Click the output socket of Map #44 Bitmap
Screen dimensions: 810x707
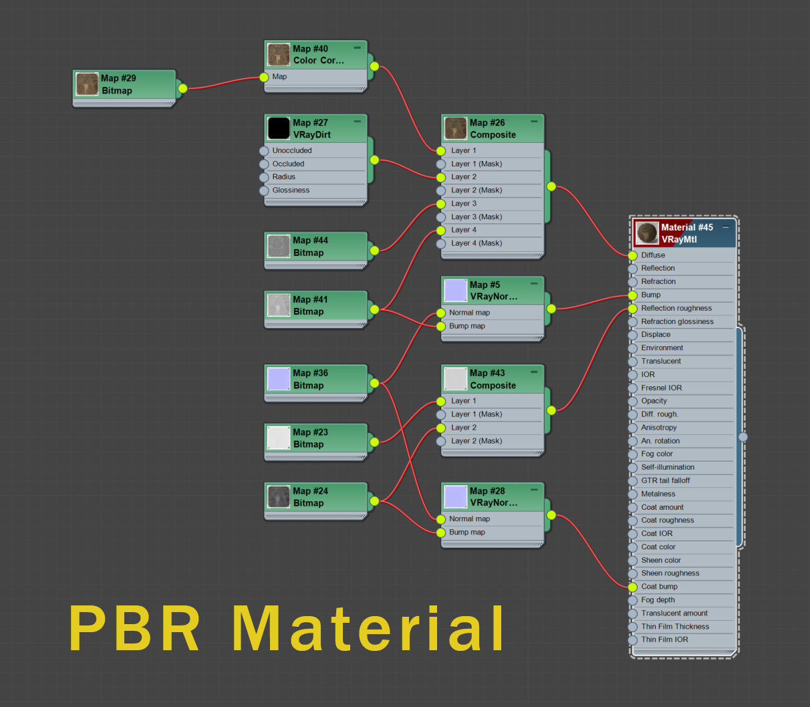click(x=374, y=251)
